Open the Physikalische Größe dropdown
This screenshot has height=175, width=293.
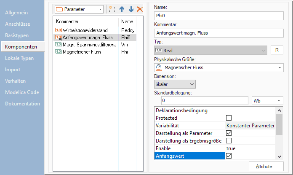click(218, 67)
